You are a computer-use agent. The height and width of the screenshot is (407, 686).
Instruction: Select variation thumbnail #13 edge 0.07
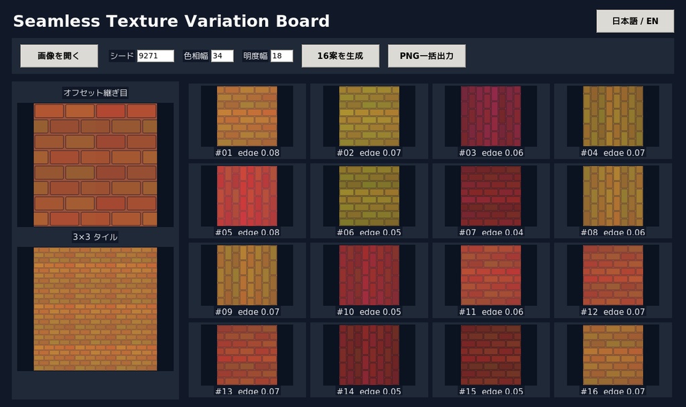pos(247,355)
